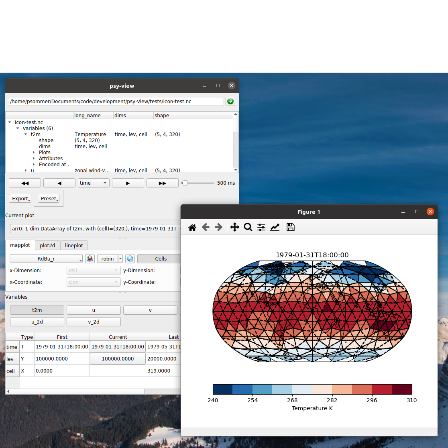Click the tree view scroll down arrow
The height and width of the screenshot is (448, 448).
click(236, 170)
